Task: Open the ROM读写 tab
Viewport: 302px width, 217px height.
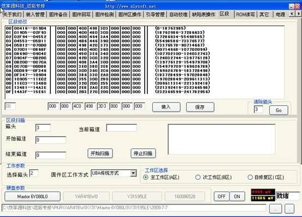Action: [x=245, y=14]
